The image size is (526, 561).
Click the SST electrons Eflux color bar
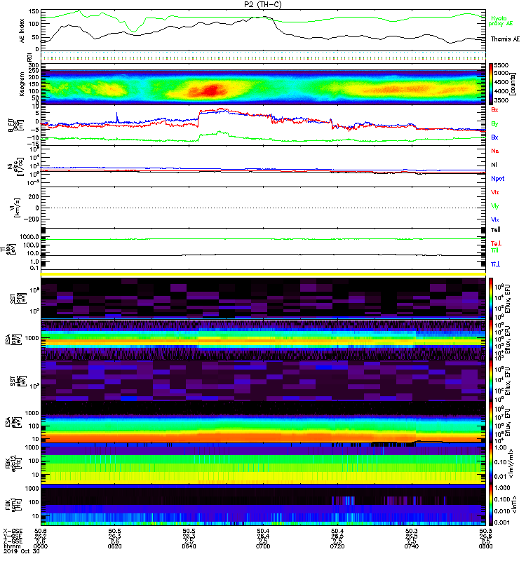pos(491,381)
